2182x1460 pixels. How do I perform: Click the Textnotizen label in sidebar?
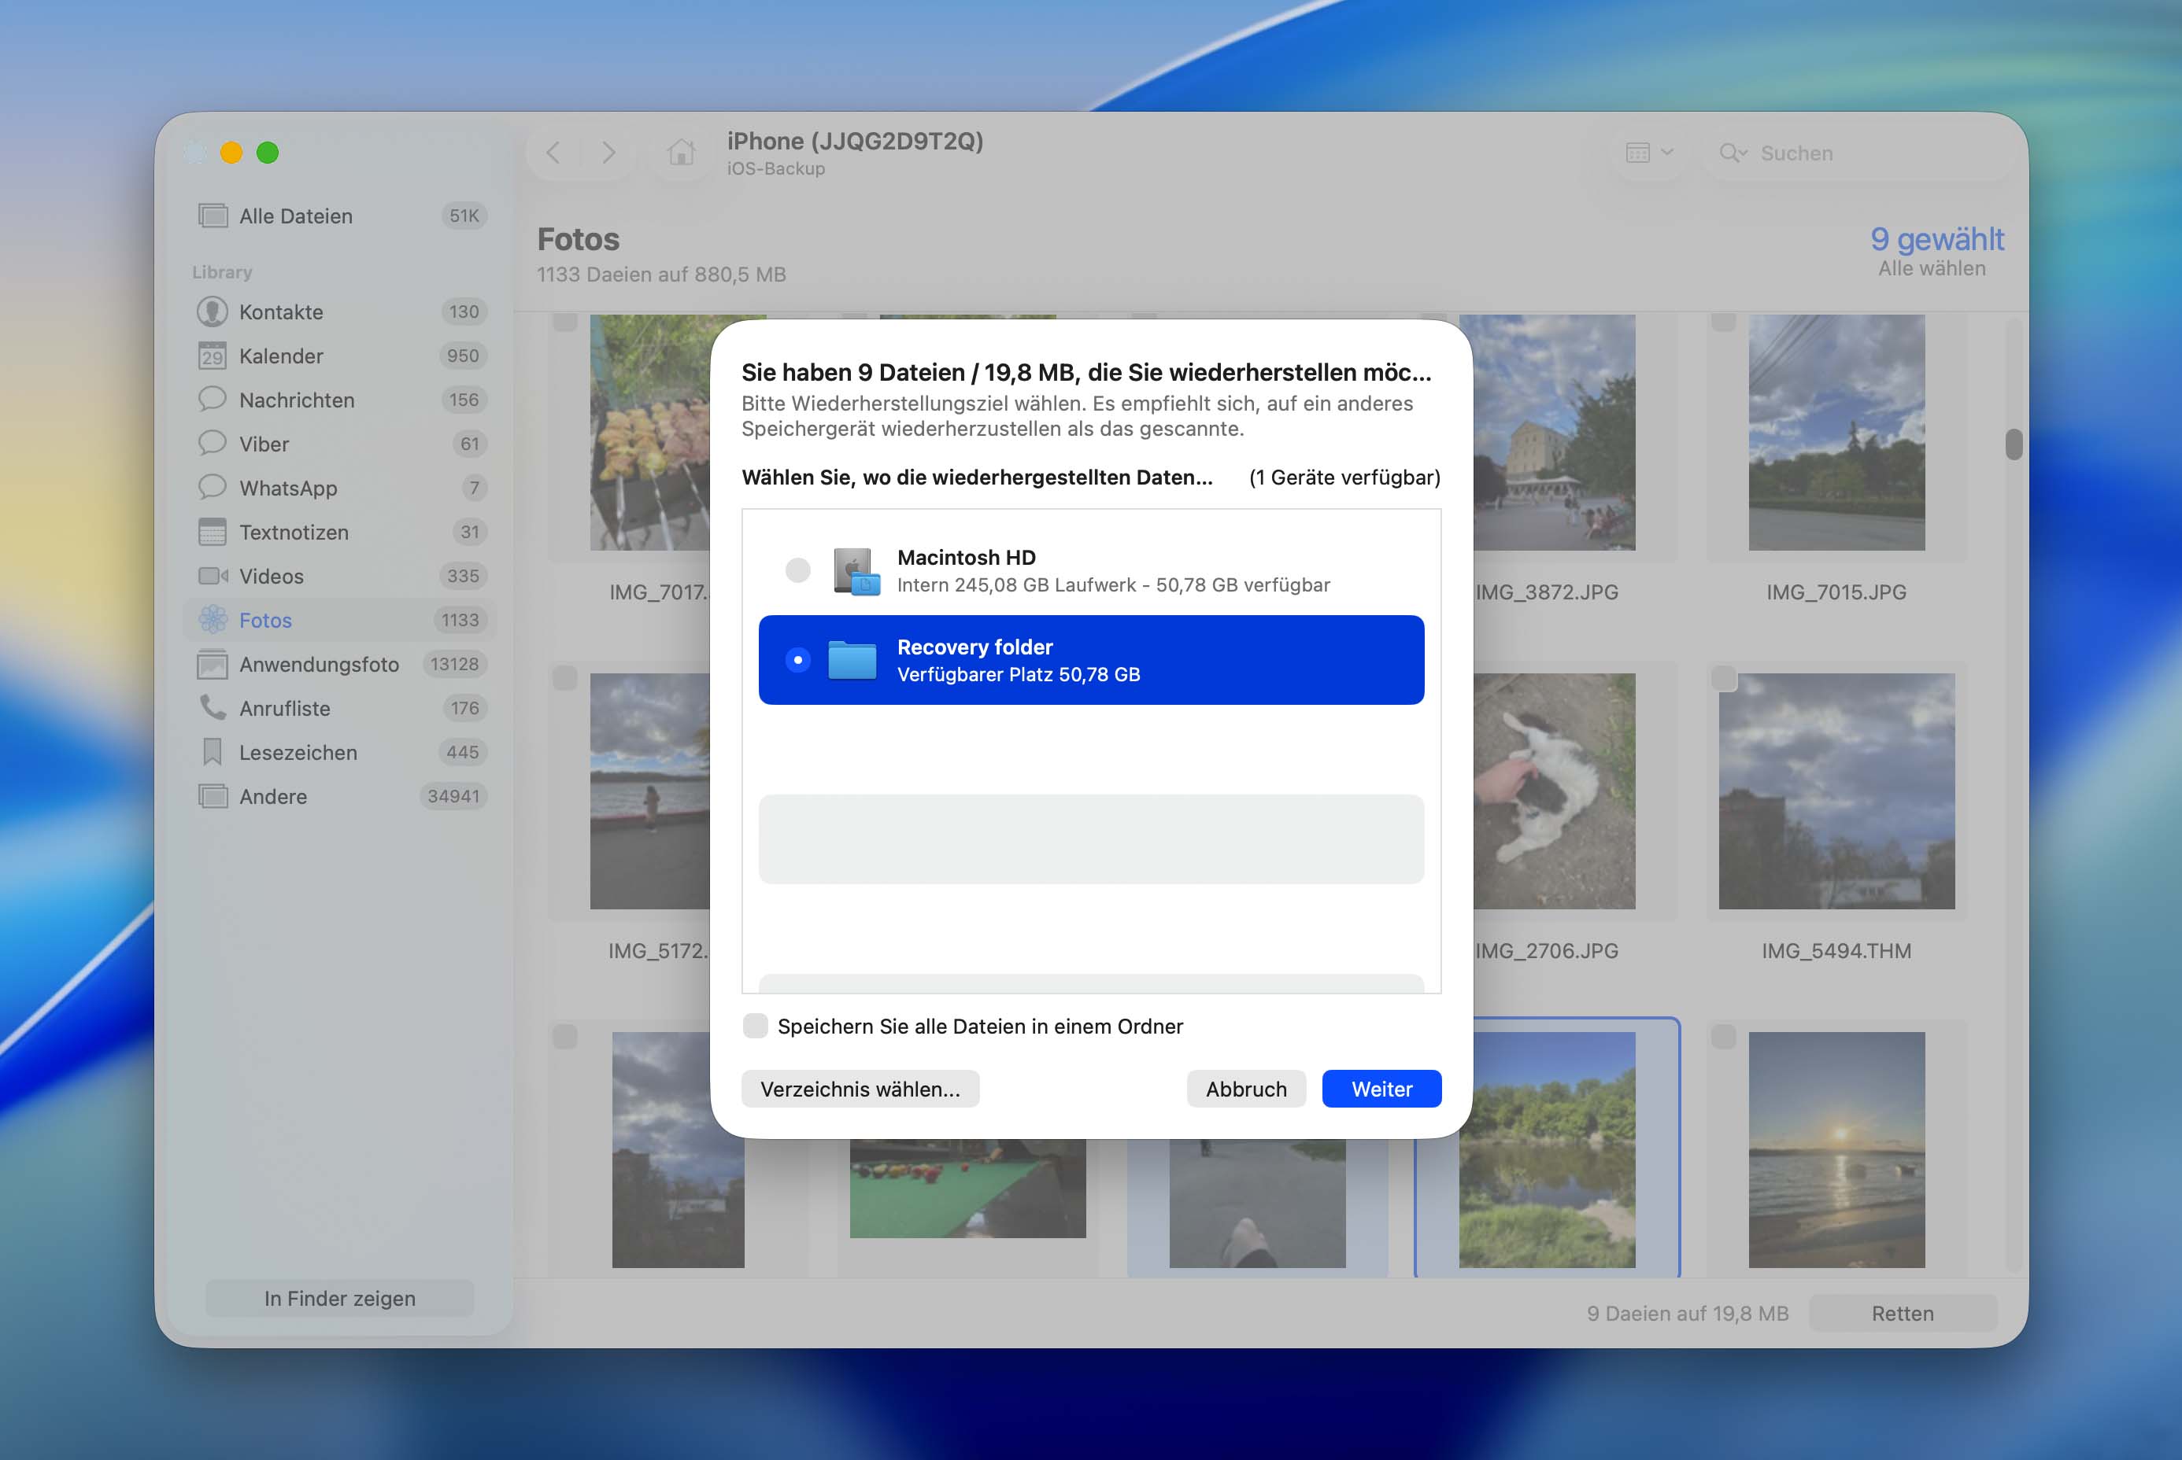coord(294,532)
